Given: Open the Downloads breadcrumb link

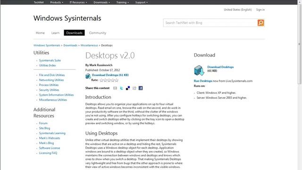Looking at the screenshot, I should (70, 45).
